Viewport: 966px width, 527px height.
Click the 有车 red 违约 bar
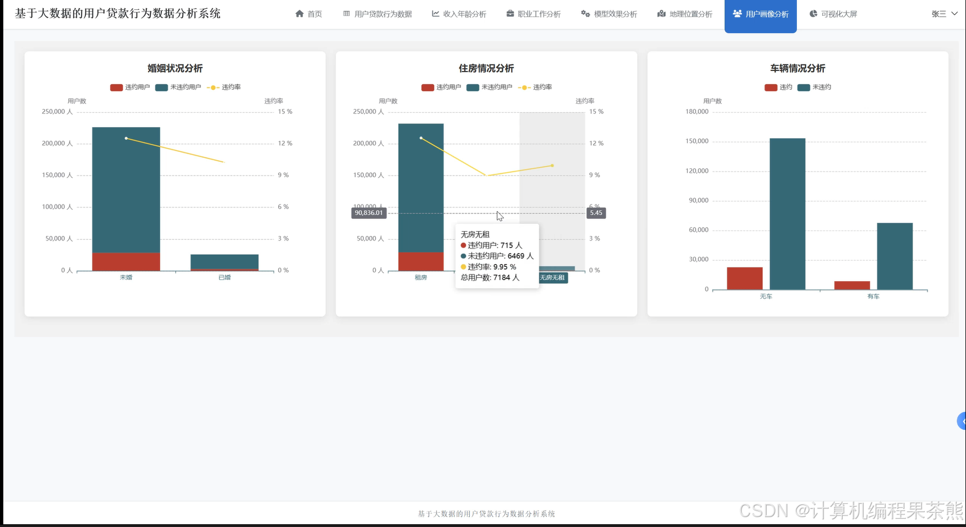click(852, 286)
